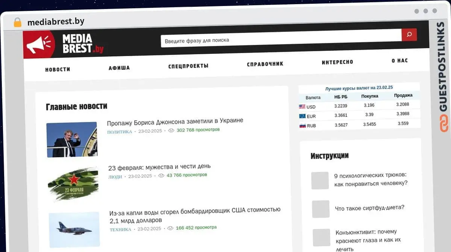Open the Новости menu item
Viewport: 451px width, 252px height.
58,69
